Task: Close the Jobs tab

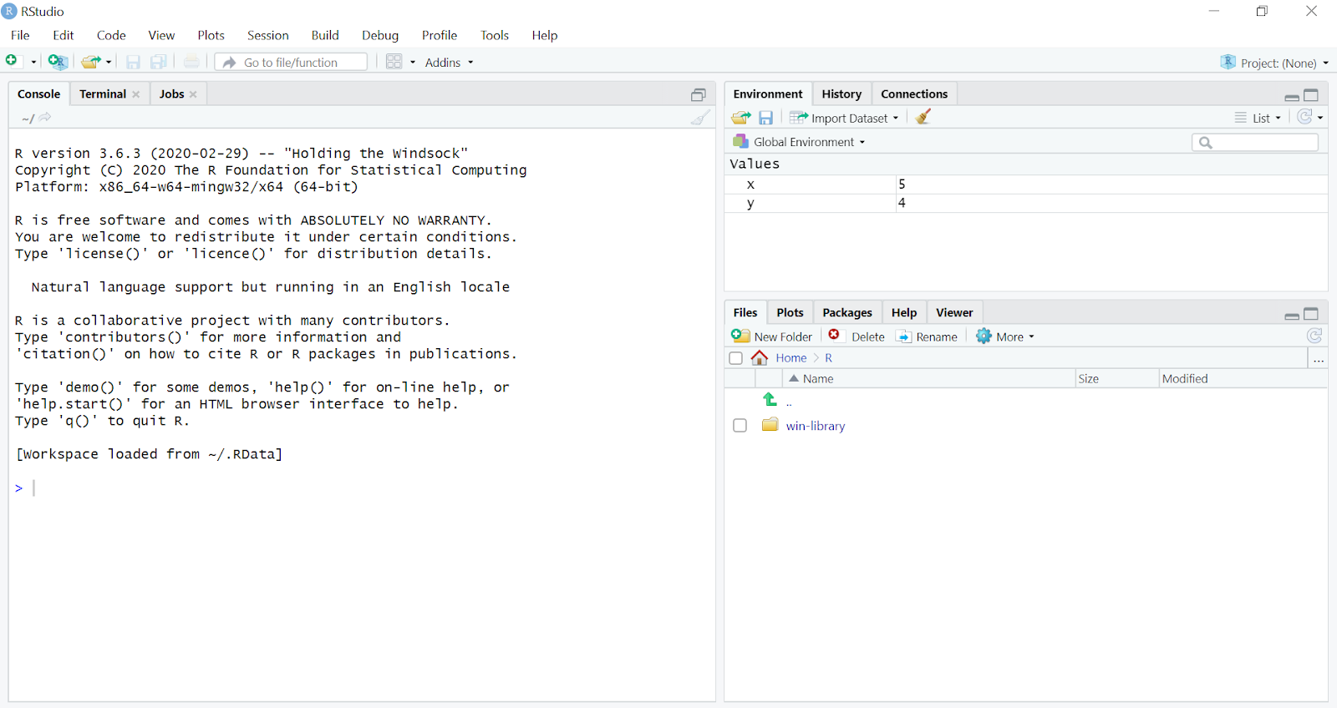Action: tap(193, 94)
